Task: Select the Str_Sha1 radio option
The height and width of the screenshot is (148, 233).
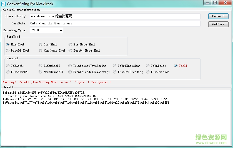Action: point(41,44)
